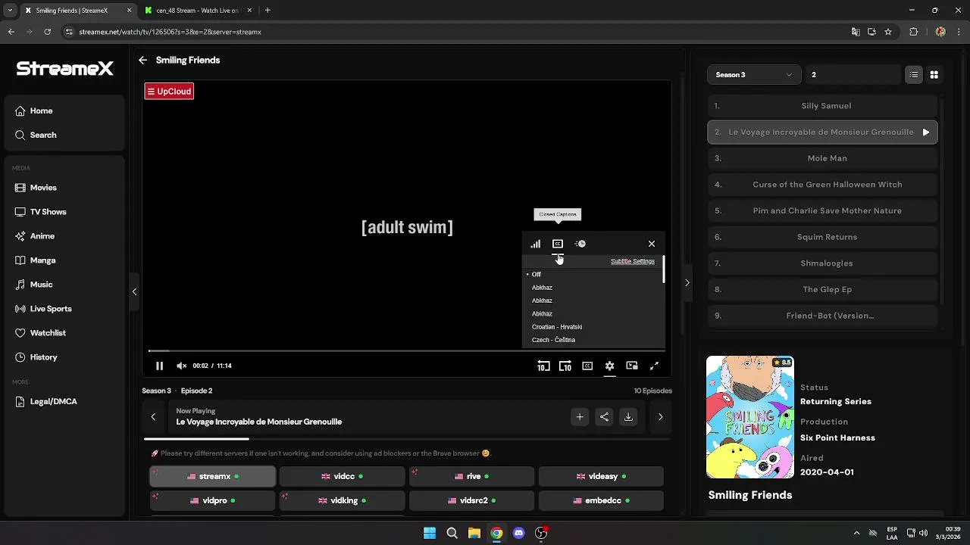The image size is (970, 545).
Task: Switch episodes to grid view
Action: [x=934, y=75]
